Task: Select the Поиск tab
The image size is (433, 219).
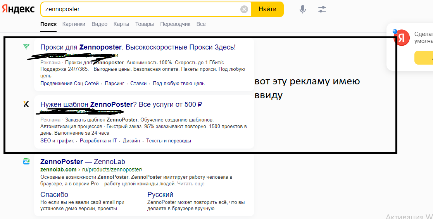Action: tap(48, 24)
